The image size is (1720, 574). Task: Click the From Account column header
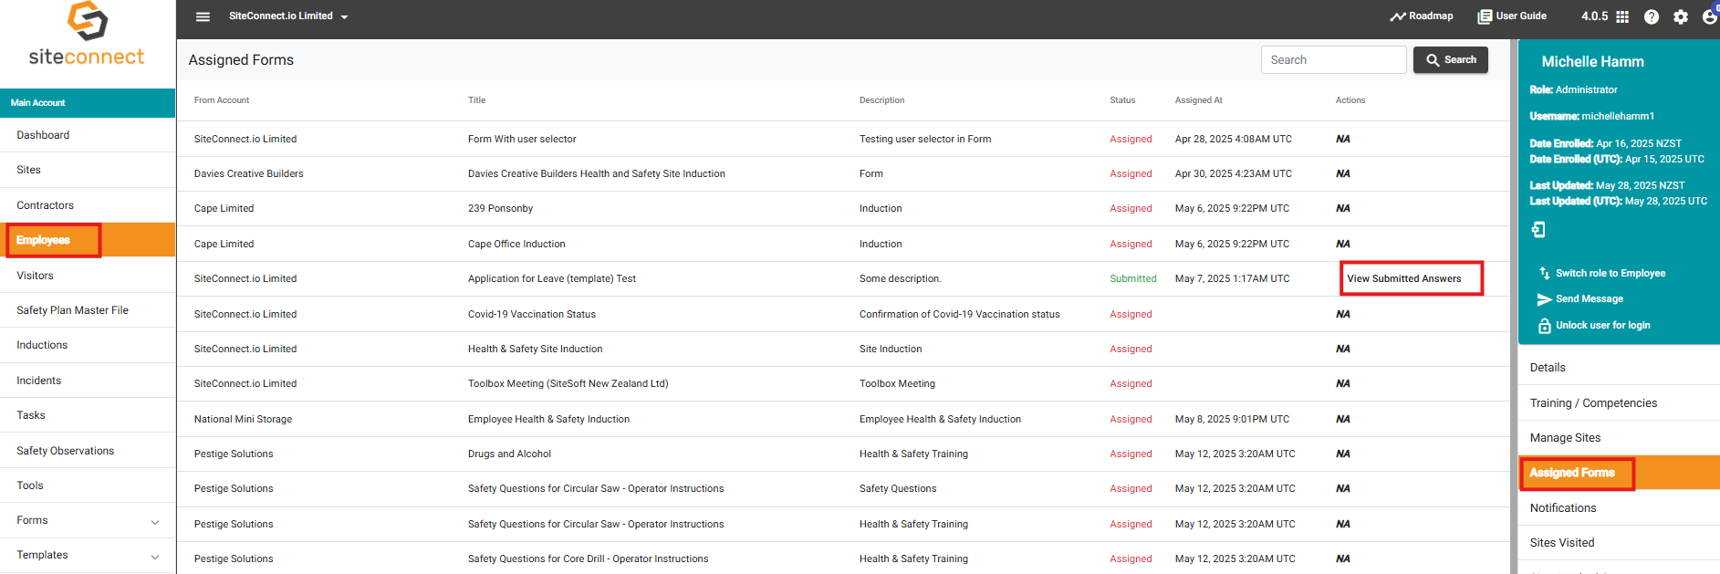click(x=222, y=100)
